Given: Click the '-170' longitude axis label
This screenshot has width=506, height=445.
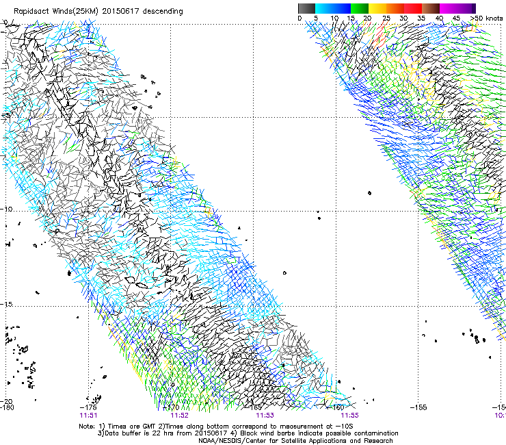Looking at the screenshot, I should point(171,407).
